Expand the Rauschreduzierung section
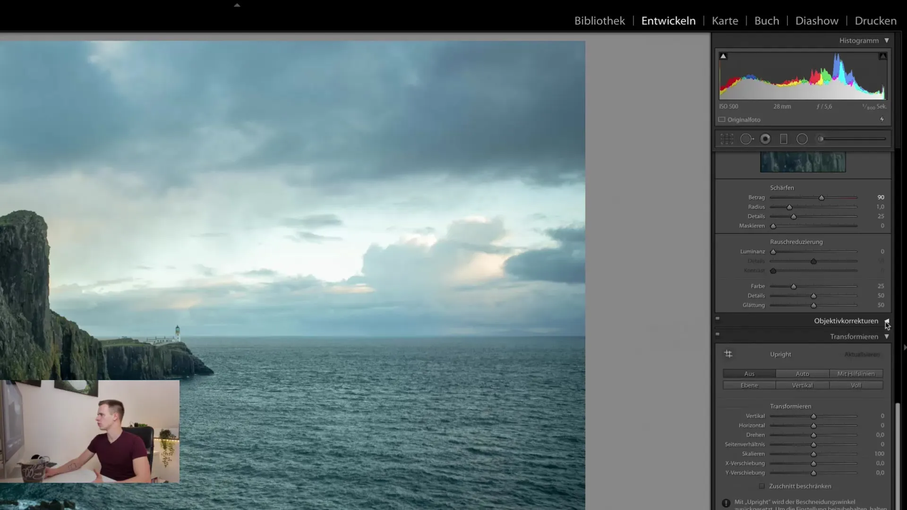 pos(796,242)
